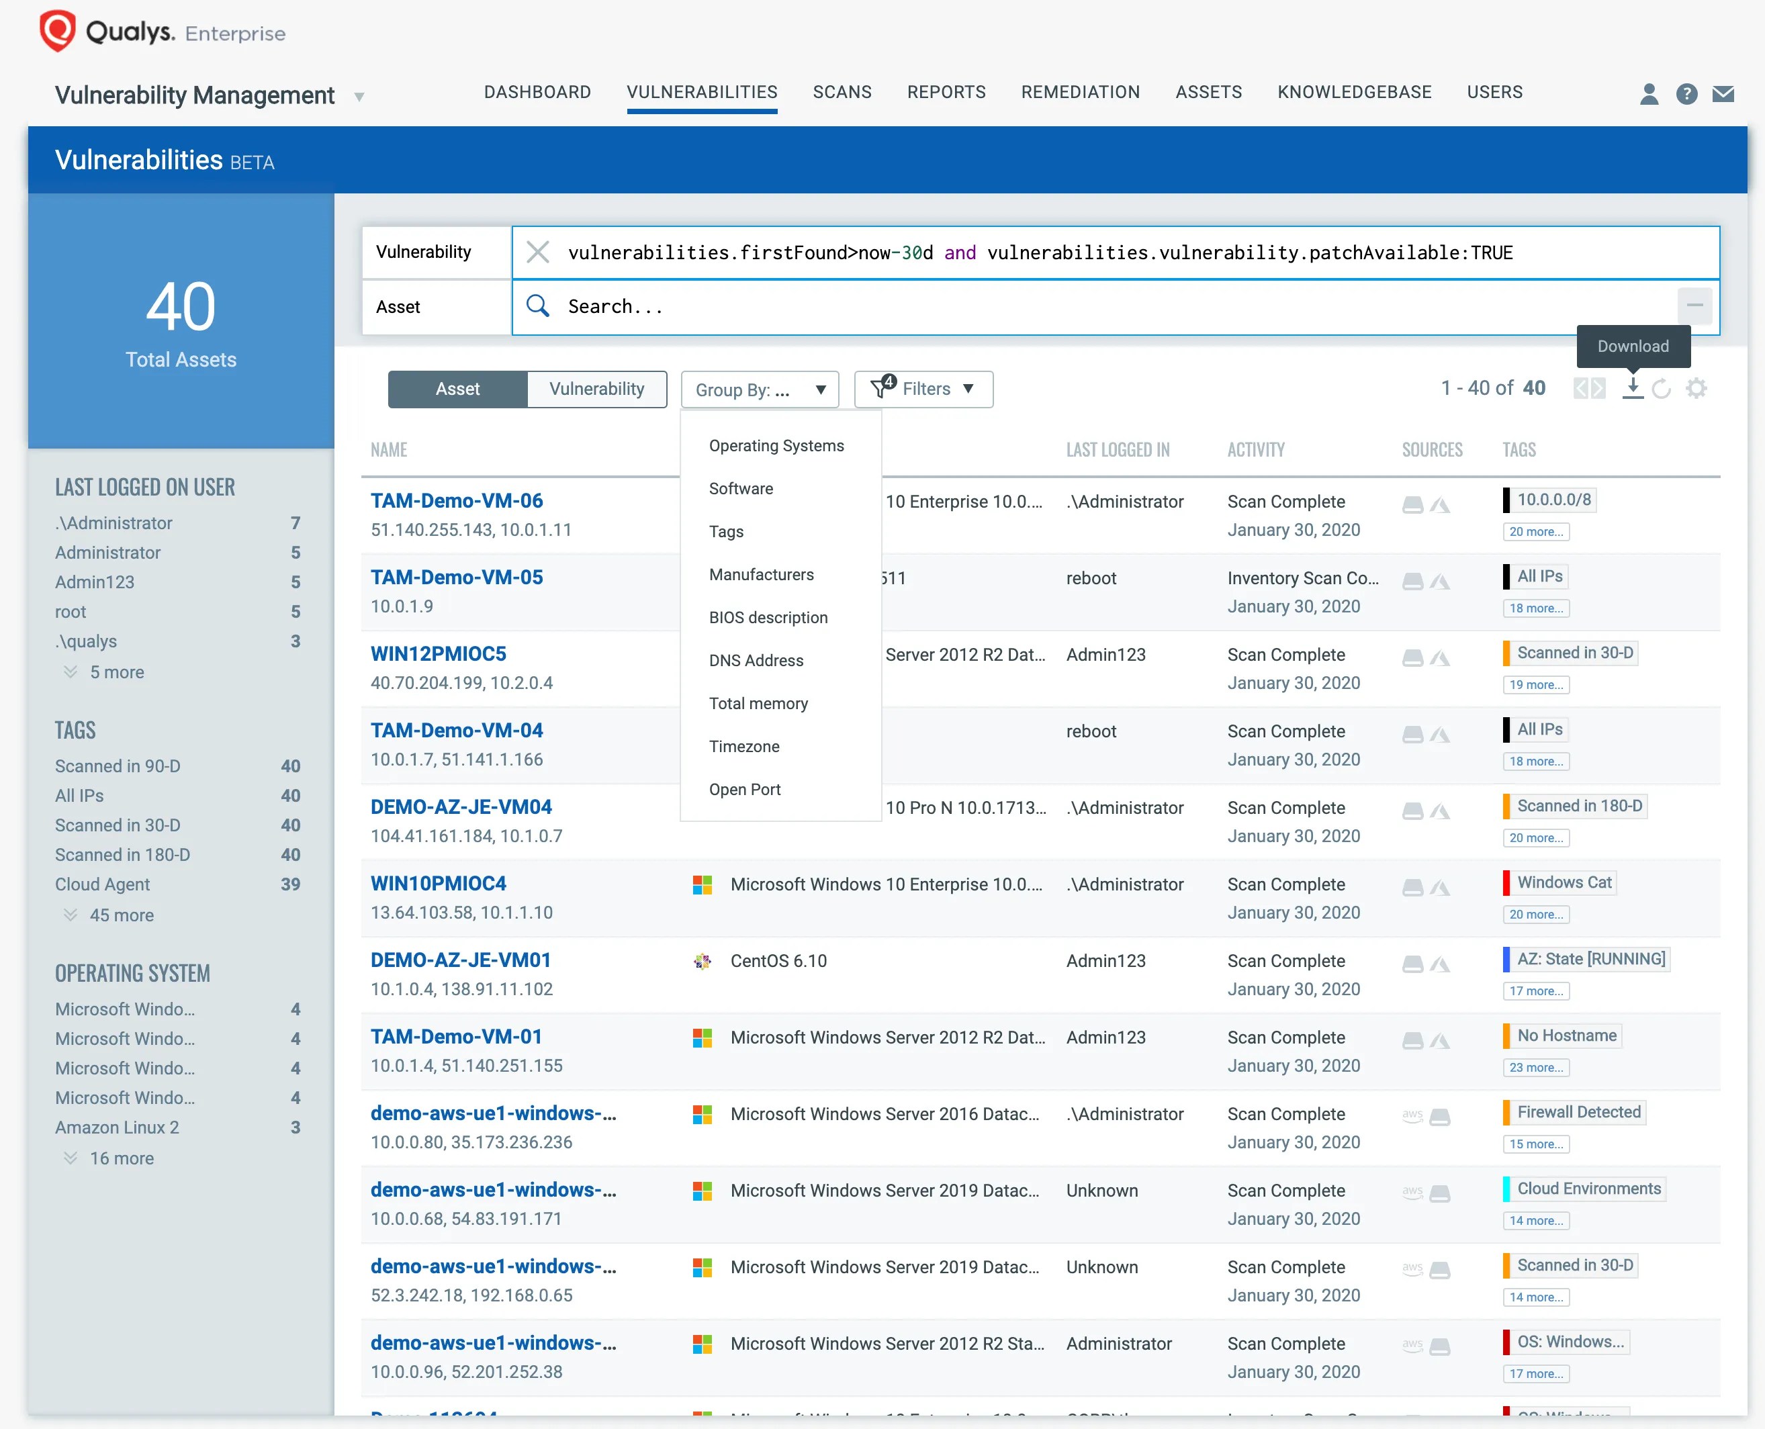
Task: Expand '45 more' under the Tags section
Action: click(121, 915)
